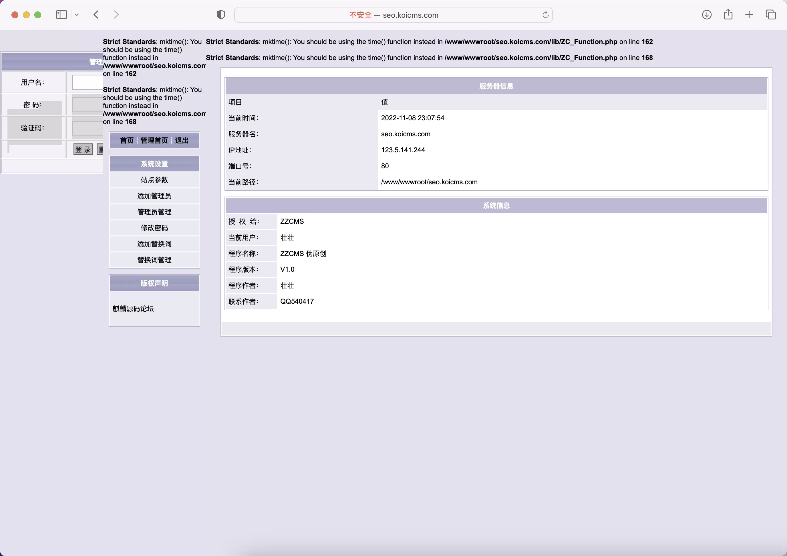Image resolution: width=787 pixels, height=556 pixels.
Task: Click the 端口号 label cell
Action: click(x=301, y=166)
